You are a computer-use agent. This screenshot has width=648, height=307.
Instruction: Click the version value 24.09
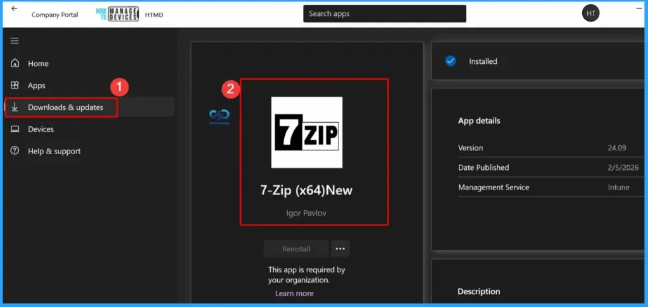tap(616, 148)
